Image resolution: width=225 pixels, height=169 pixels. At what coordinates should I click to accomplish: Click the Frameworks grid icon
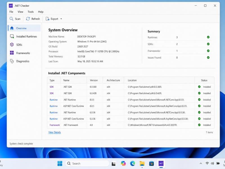pos(12,53)
